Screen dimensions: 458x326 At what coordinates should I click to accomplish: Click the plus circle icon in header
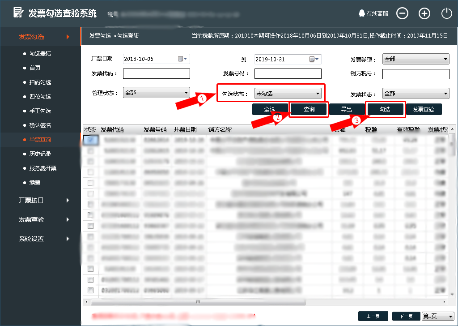click(424, 13)
